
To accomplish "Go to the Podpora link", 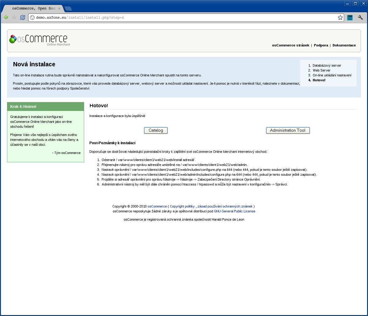I will pos(321,45).
